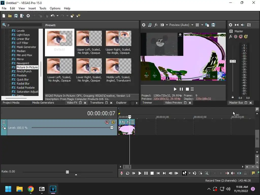The width and height of the screenshot is (260, 195).
Task: Open preview transport more options menu
Action: (x=192, y=89)
